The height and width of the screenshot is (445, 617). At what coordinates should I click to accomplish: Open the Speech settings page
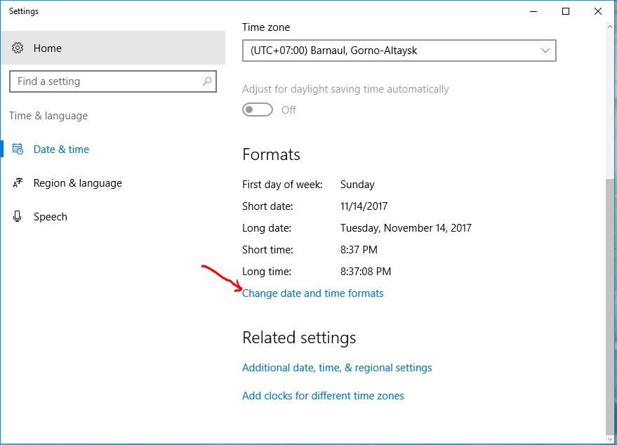(x=51, y=217)
